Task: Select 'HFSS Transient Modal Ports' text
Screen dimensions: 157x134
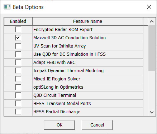Action: [x=62, y=104]
